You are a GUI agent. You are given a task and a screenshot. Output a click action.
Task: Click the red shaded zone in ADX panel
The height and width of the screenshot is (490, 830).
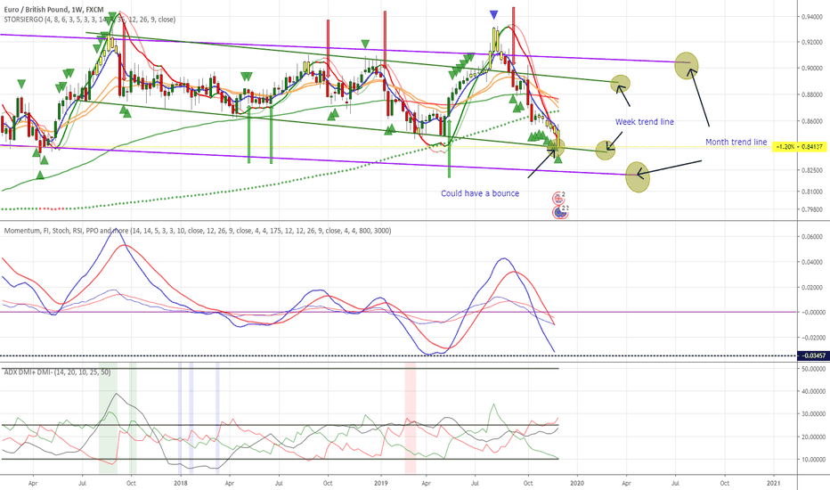tap(411, 418)
